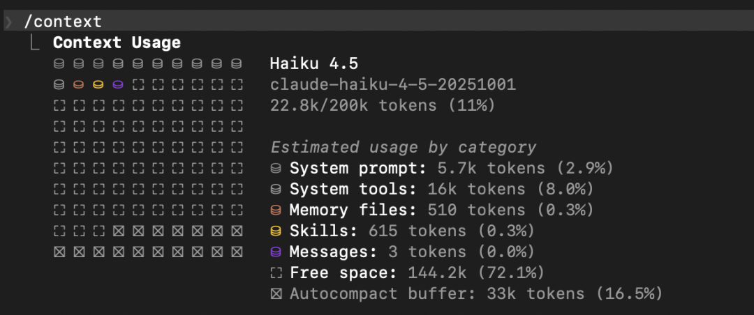Click the purple Messages legend icon

pos(276,252)
